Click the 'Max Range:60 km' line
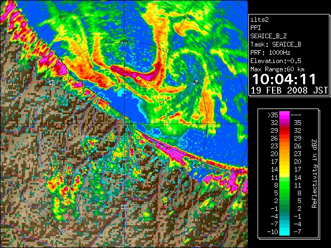This screenshot has width=331, height=248. [277, 69]
